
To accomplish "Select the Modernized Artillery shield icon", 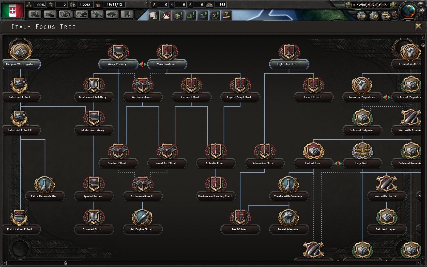I will click(94, 85).
